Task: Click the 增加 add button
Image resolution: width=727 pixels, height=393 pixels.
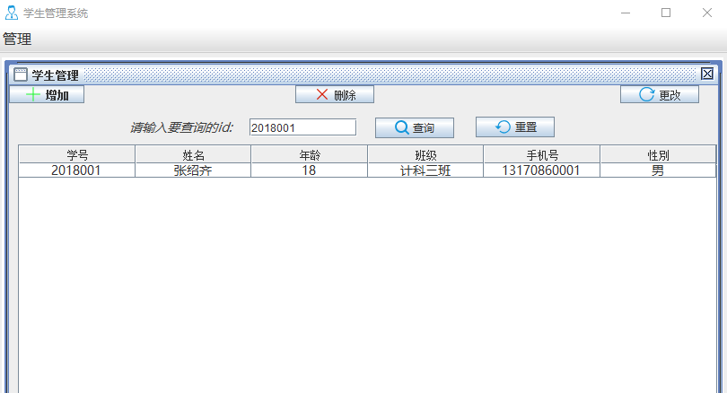Action: (x=47, y=94)
